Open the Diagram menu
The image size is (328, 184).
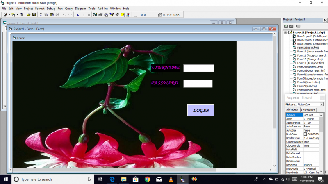tap(80, 9)
